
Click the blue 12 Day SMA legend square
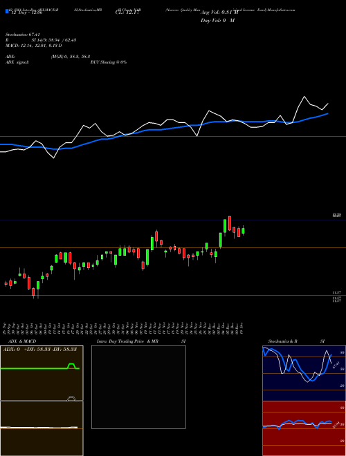tap(7, 11)
